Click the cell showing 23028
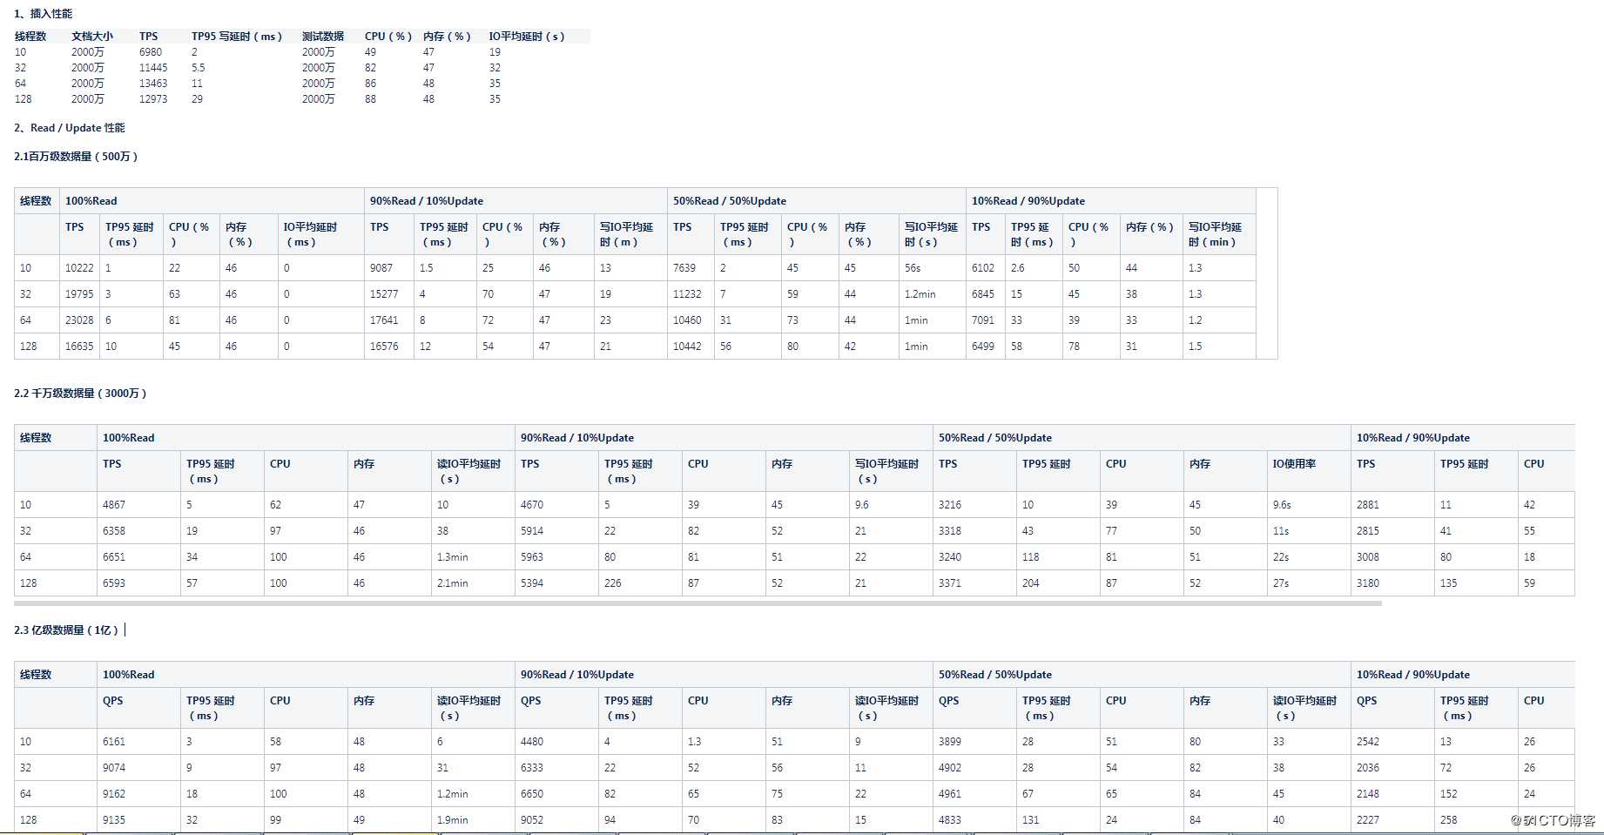Screen dimensions: 1604x835 (x=79, y=320)
